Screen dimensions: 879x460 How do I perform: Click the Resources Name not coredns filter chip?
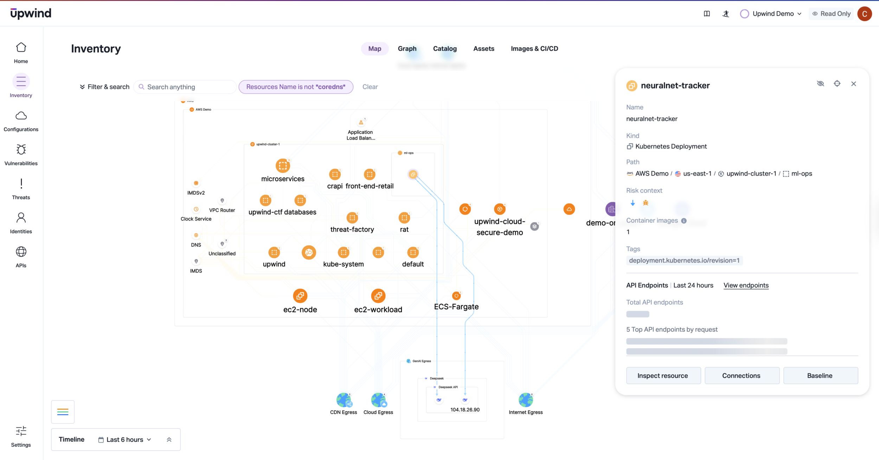point(296,87)
